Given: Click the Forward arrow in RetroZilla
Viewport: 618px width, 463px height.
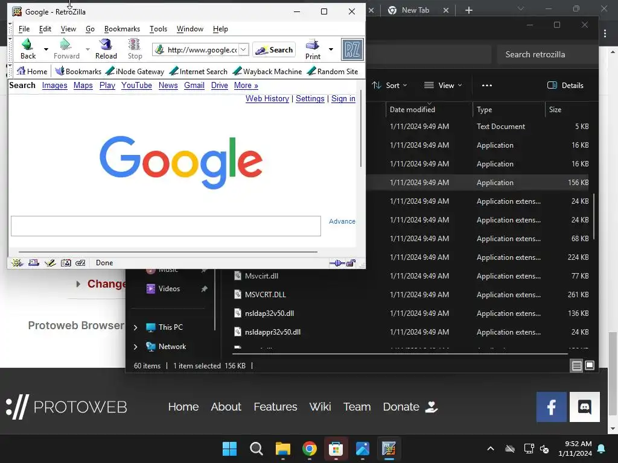Looking at the screenshot, I should [x=66, y=49].
